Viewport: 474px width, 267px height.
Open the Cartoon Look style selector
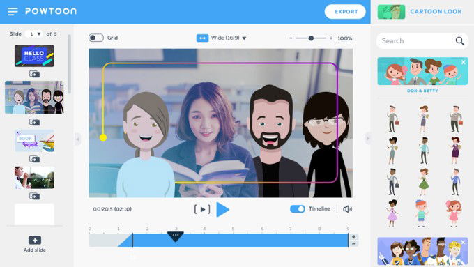point(436,11)
